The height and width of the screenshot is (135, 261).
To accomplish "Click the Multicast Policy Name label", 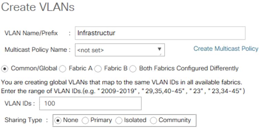I will tap(36, 50).
